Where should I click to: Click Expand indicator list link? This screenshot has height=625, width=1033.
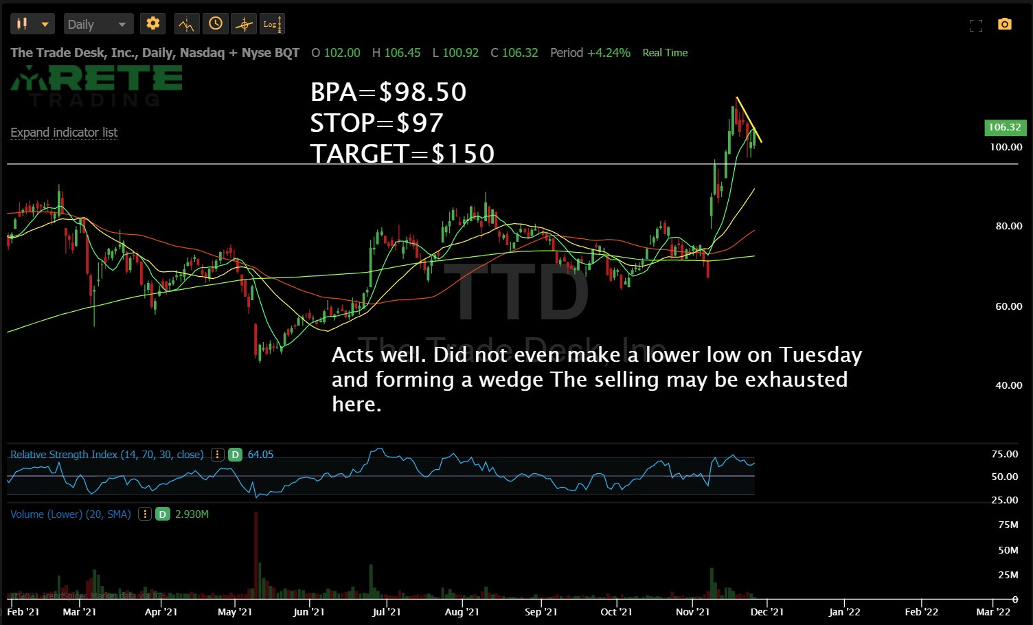point(64,133)
